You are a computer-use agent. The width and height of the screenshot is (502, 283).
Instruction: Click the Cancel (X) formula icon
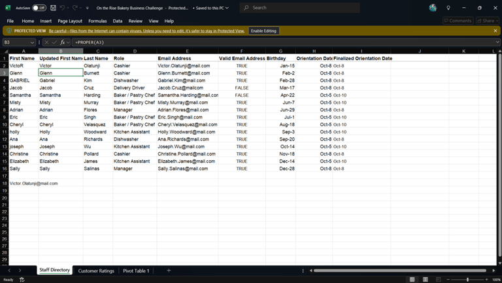click(x=47, y=42)
